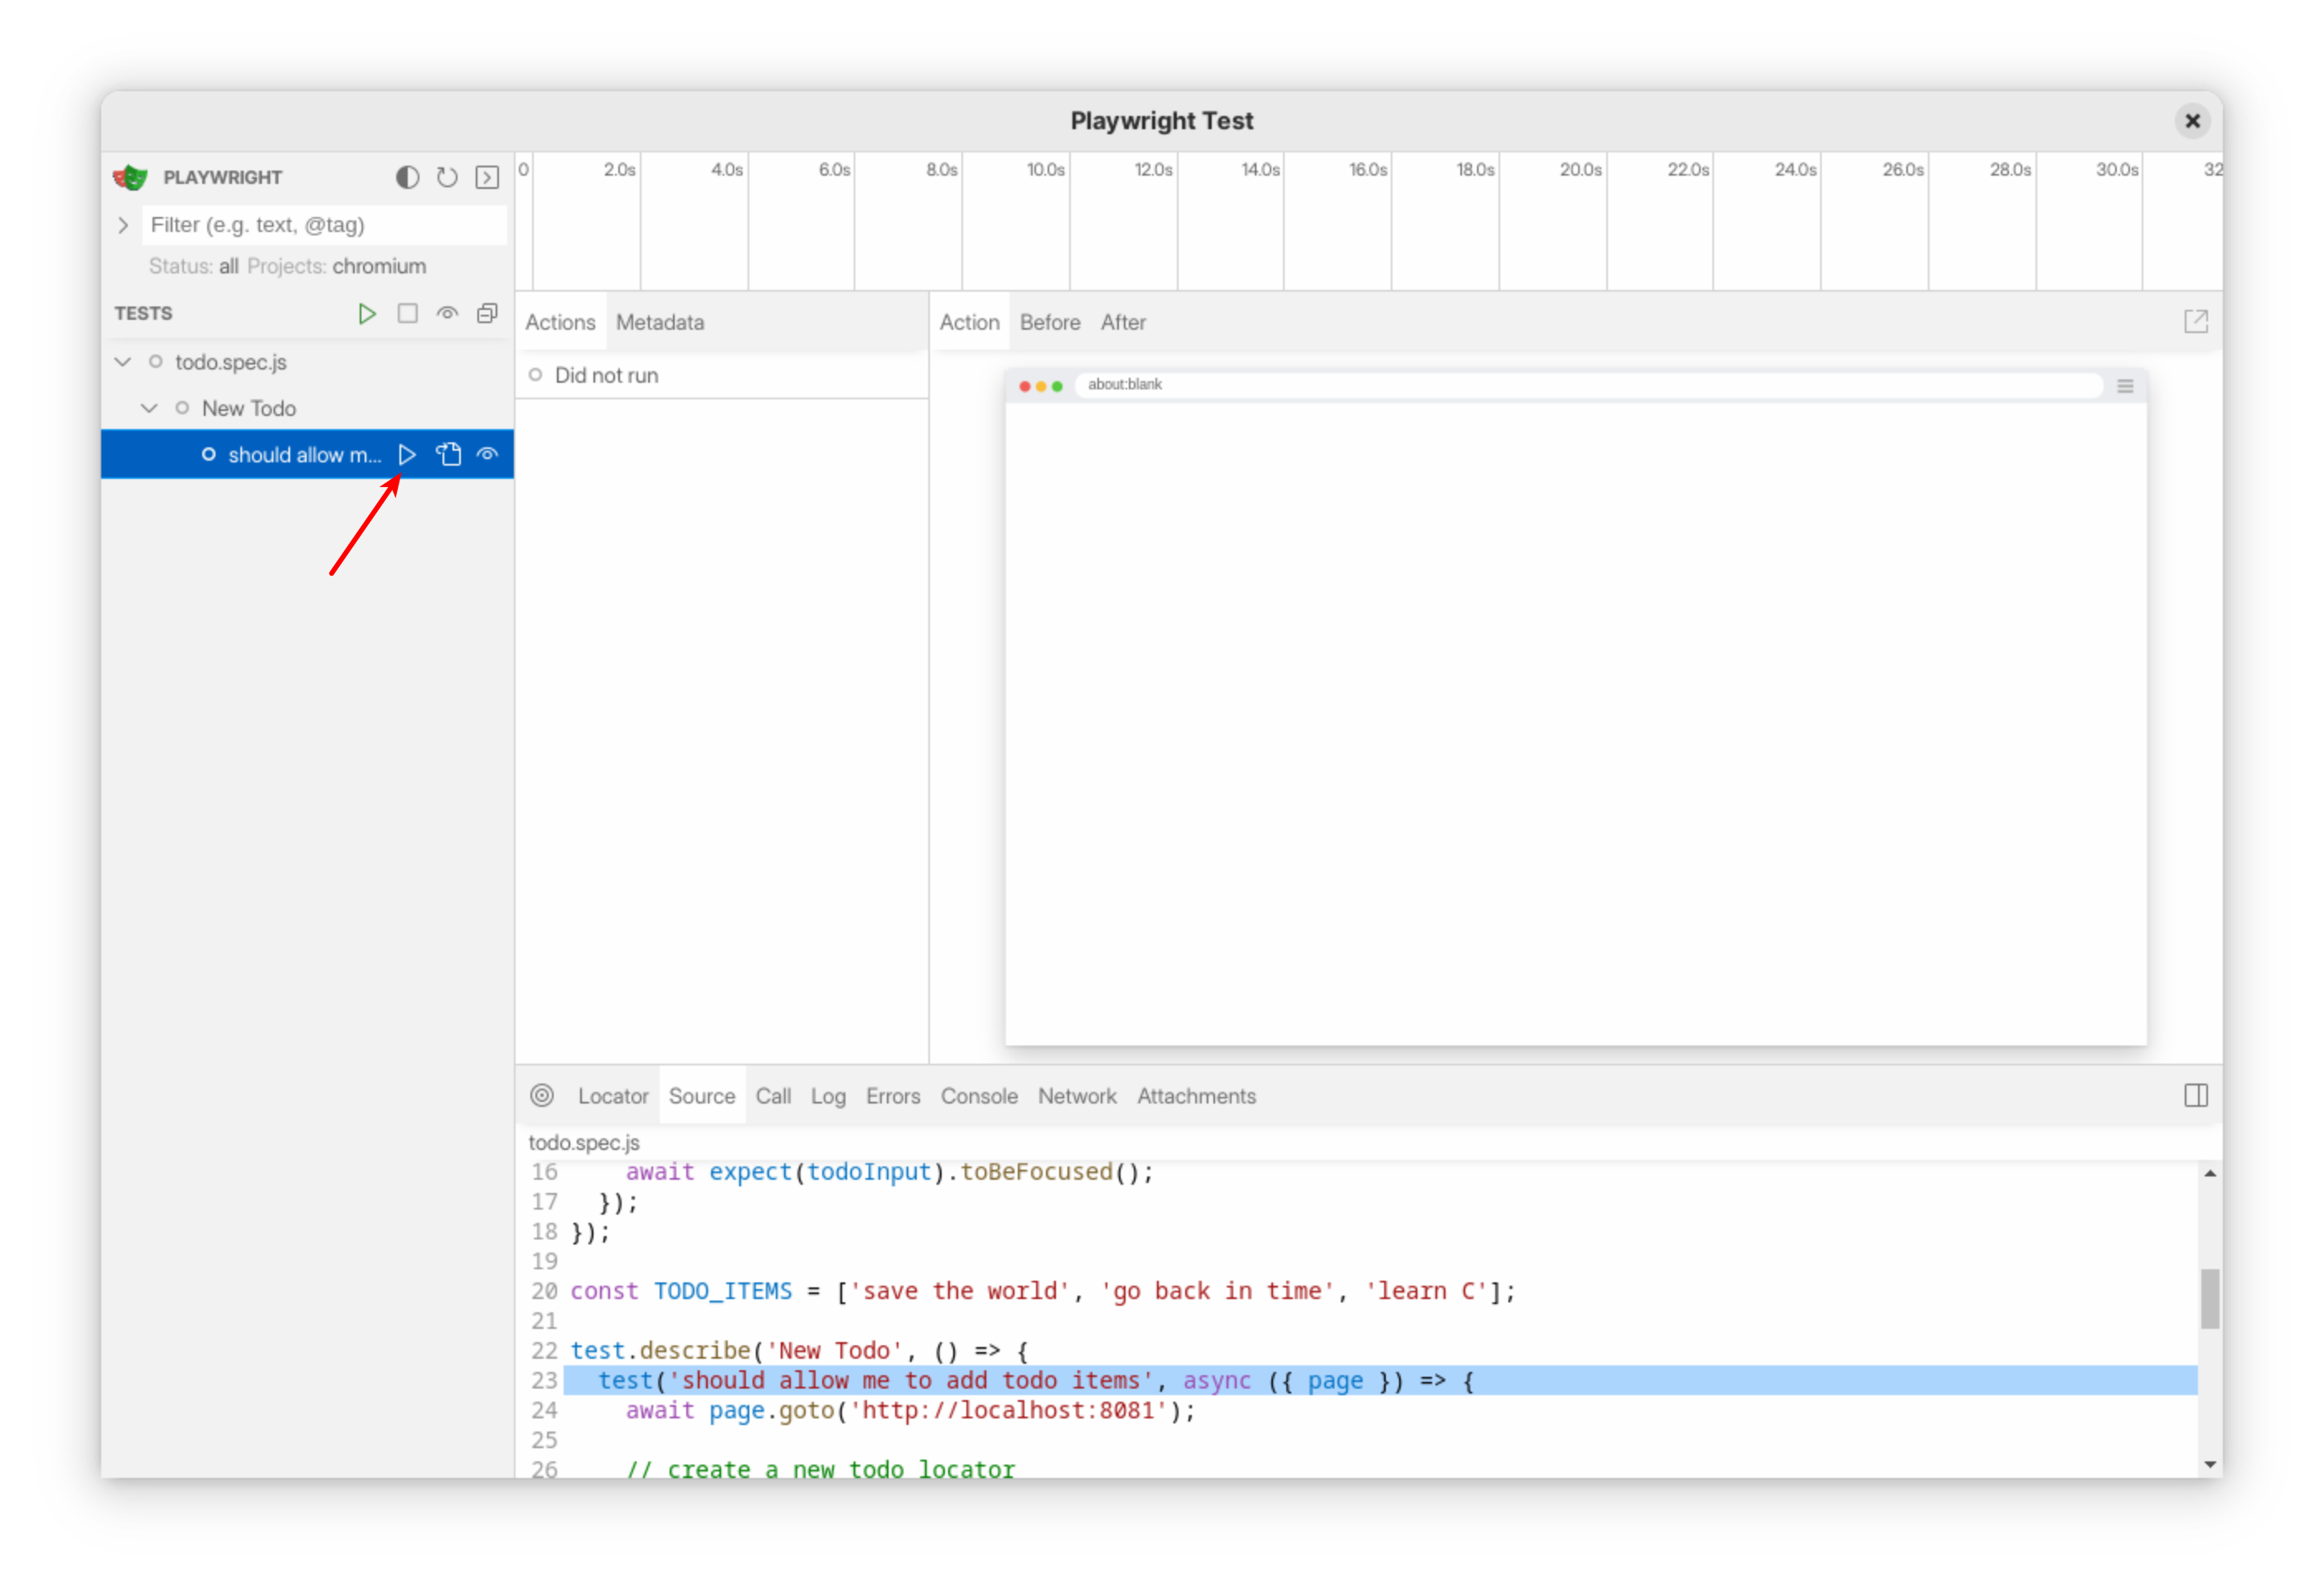Open the Network tab

(1077, 1096)
